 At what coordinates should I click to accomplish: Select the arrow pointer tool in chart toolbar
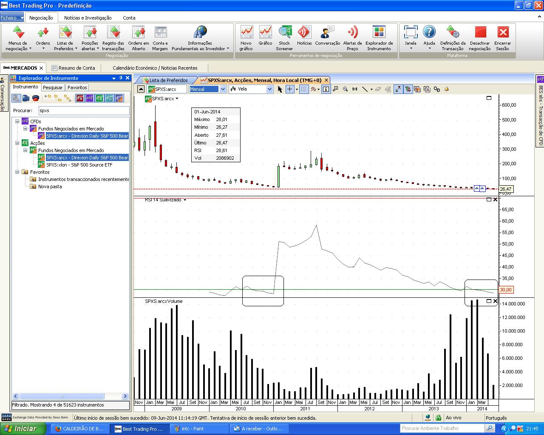click(x=280, y=89)
